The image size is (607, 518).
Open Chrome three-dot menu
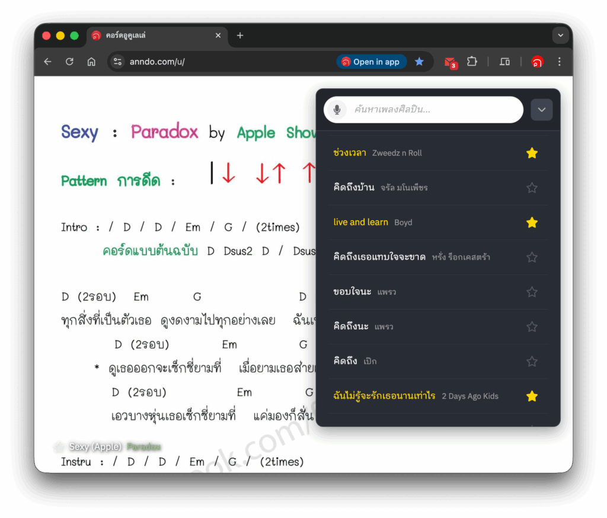point(559,62)
